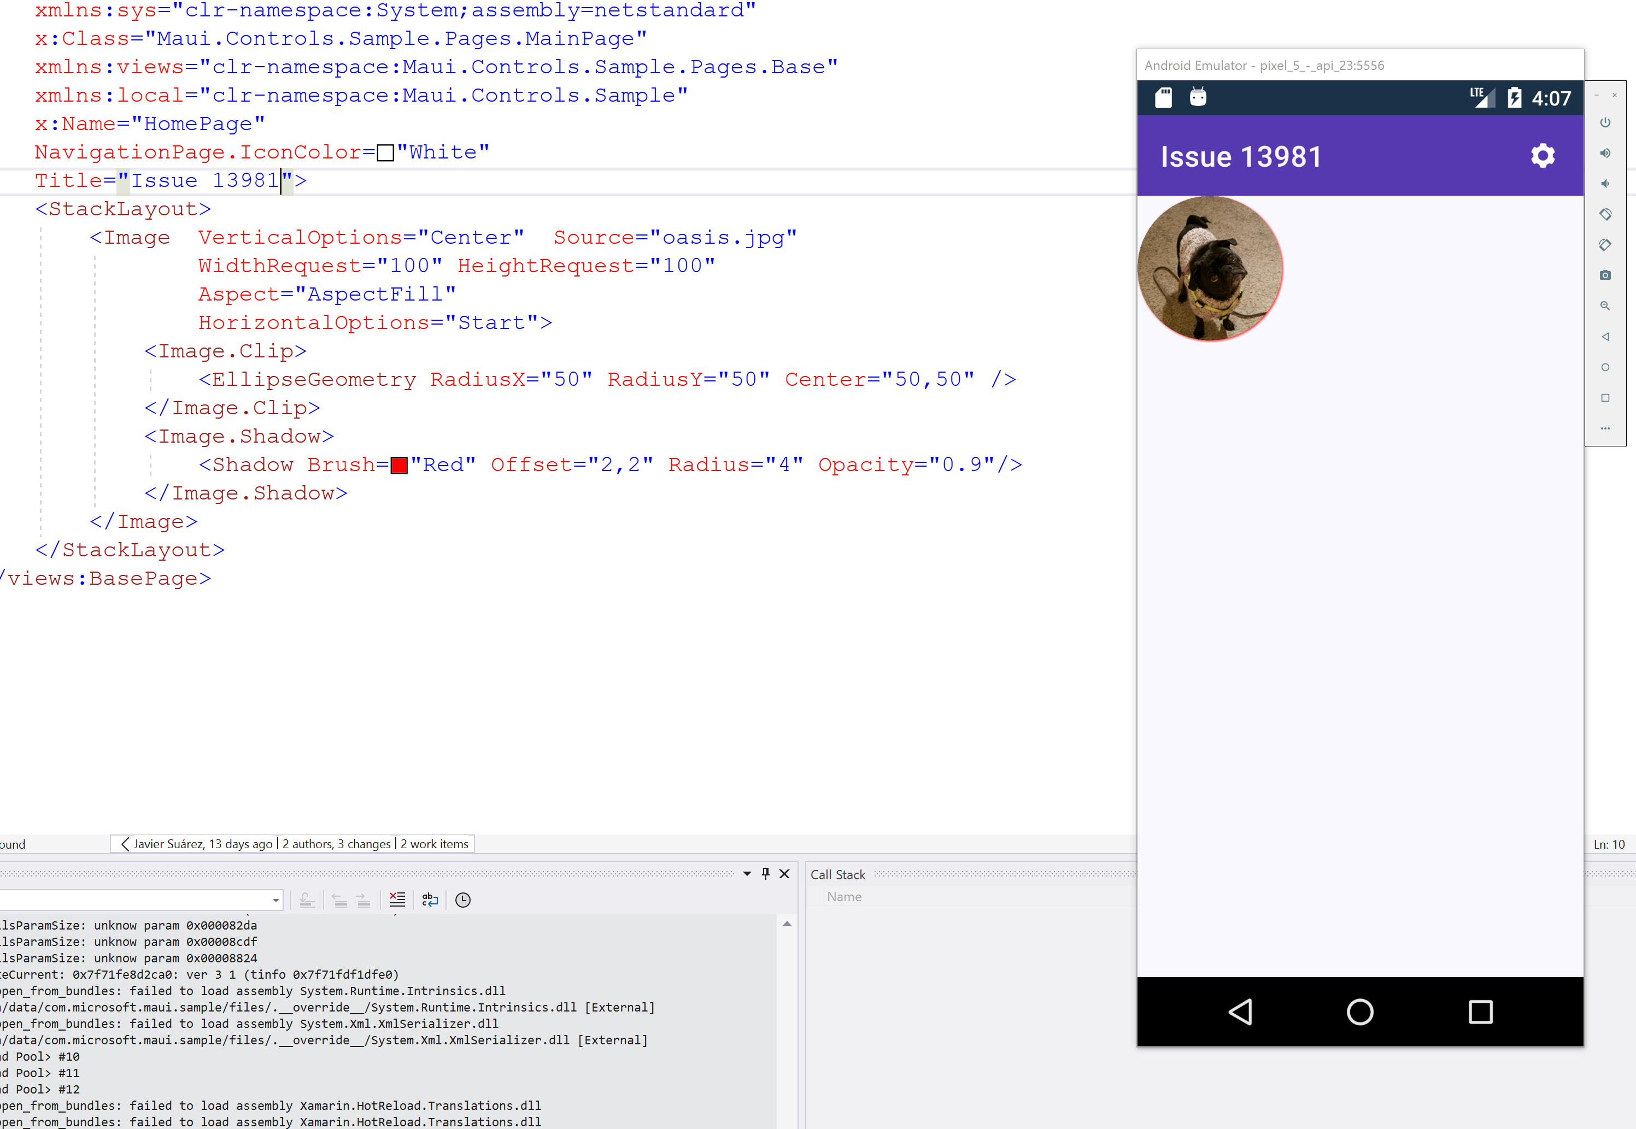Take a screenshot with the emulator camera icon
Screen dimensions: 1636x1129
point(1605,275)
